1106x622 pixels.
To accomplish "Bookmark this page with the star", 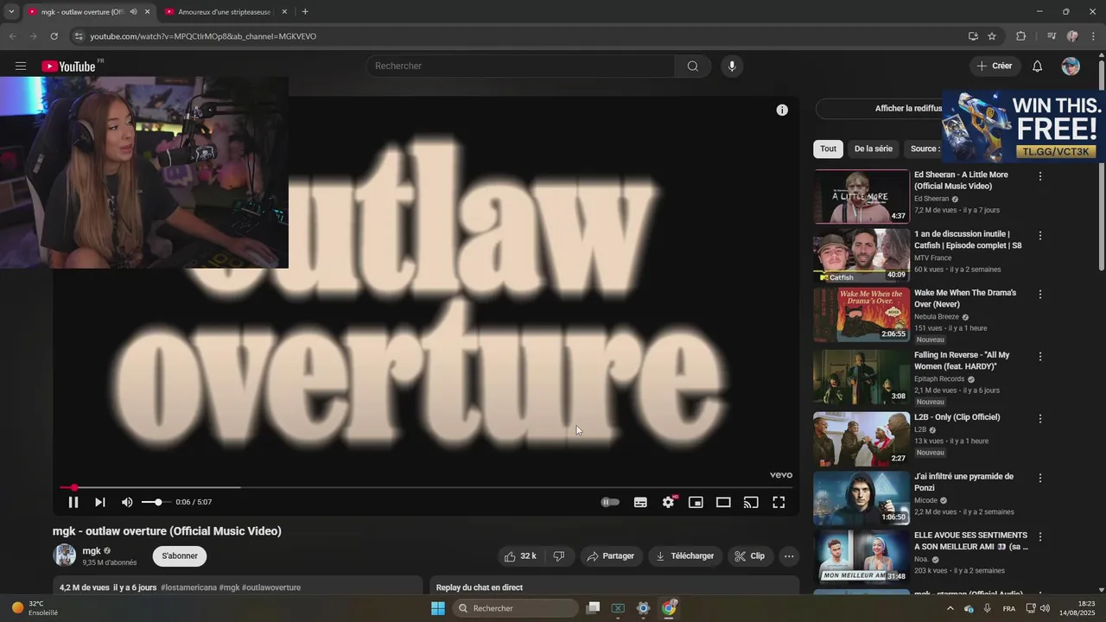I will pos(992,36).
